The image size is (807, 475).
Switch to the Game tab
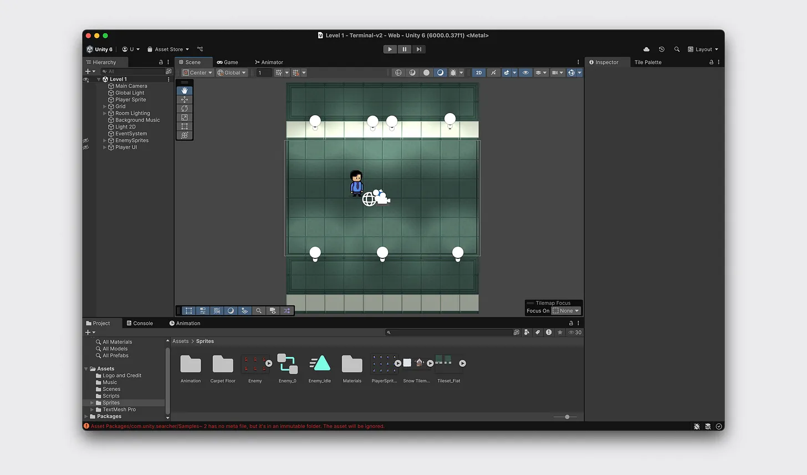pos(228,62)
